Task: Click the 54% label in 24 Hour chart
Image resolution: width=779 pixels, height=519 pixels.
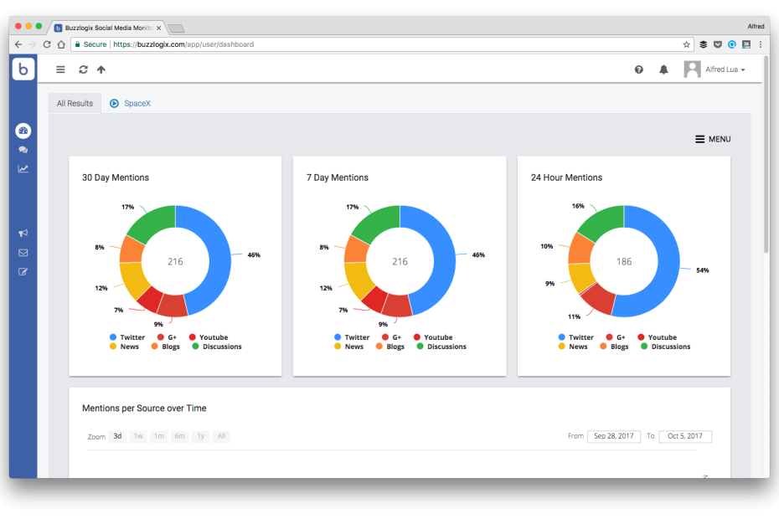Action: pos(703,270)
